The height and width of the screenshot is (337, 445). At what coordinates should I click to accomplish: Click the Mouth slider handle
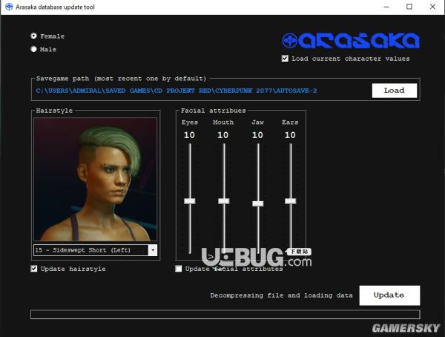[x=224, y=201]
